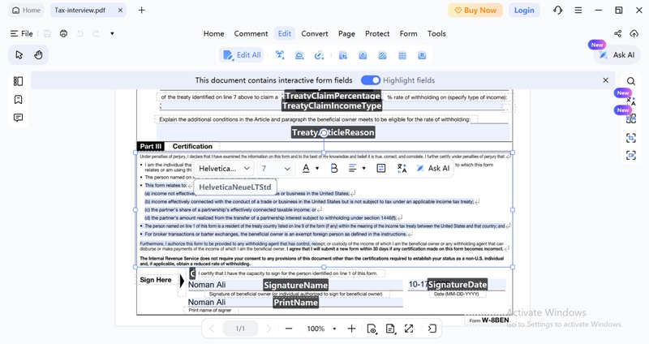Dismiss the interactive form fields notification
649x344 pixels.
coord(605,80)
